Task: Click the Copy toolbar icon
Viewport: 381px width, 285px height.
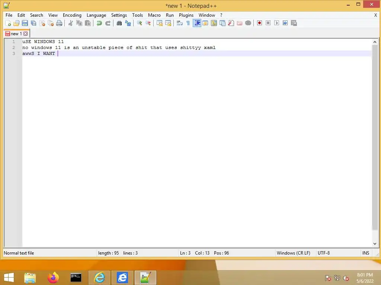Action: (x=79, y=23)
